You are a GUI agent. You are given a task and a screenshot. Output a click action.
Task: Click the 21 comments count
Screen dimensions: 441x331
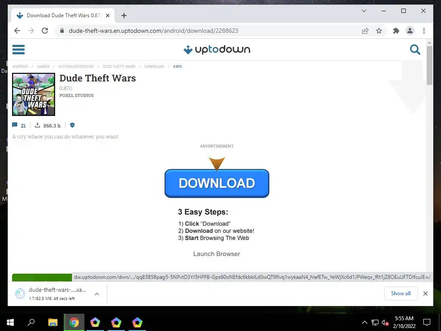click(x=23, y=125)
